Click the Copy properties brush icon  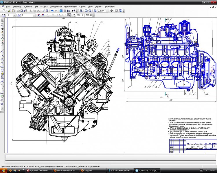pos(43,11)
